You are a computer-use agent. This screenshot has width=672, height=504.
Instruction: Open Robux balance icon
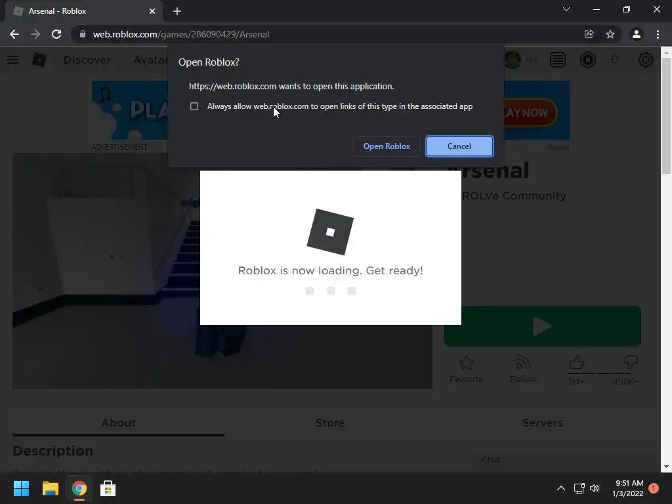[x=588, y=60]
